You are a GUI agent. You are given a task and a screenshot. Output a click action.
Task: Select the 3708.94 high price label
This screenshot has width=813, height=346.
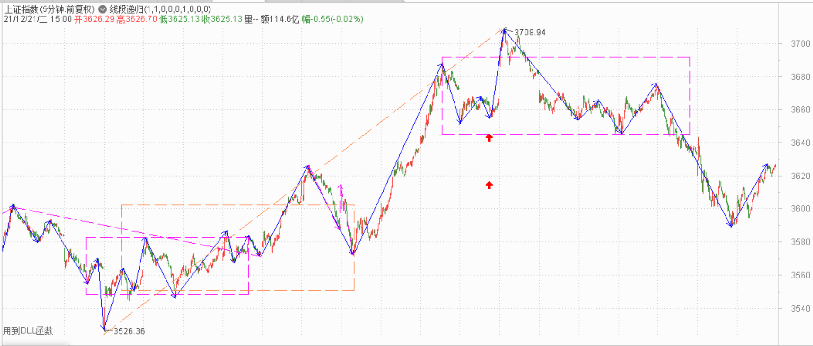tap(530, 33)
